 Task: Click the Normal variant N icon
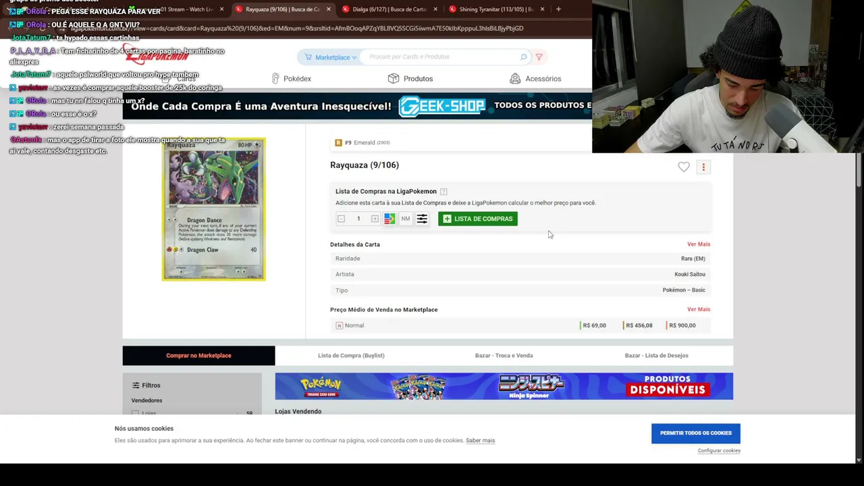(340, 325)
